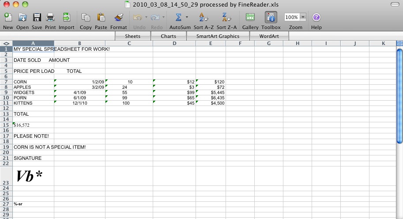Click the select-all corner of the grid

pyautogui.click(x=6, y=43)
